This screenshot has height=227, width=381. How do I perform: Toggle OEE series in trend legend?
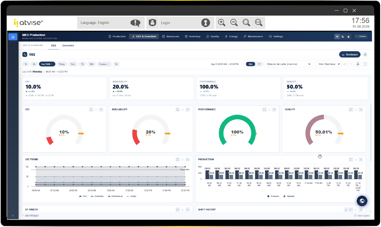point(83,197)
